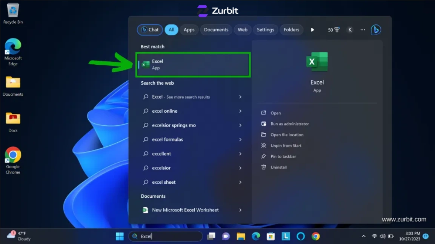
Task: Launch Edge from the taskbar
Action: click(x=256, y=236)
